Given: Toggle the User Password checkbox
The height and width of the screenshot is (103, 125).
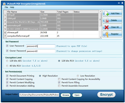Looking at the screenshot, I should point(7,46).
